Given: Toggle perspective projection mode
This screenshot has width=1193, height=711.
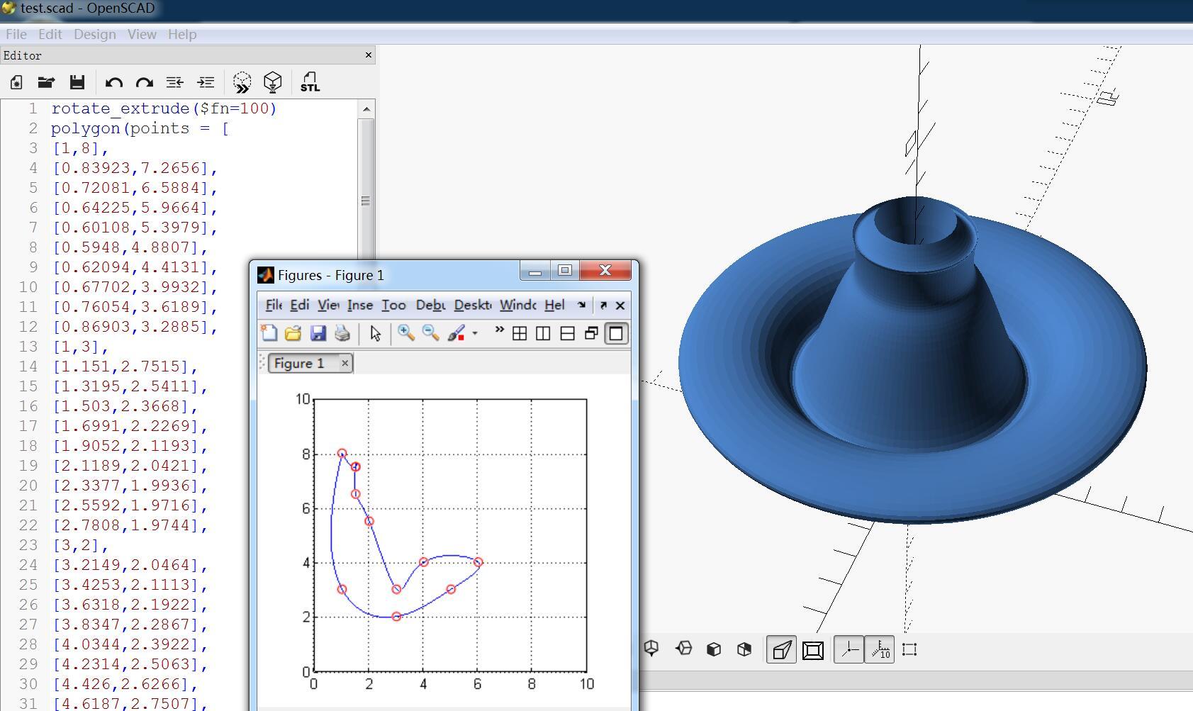Looking at the screenshot, I should click(x=782, y=649).
